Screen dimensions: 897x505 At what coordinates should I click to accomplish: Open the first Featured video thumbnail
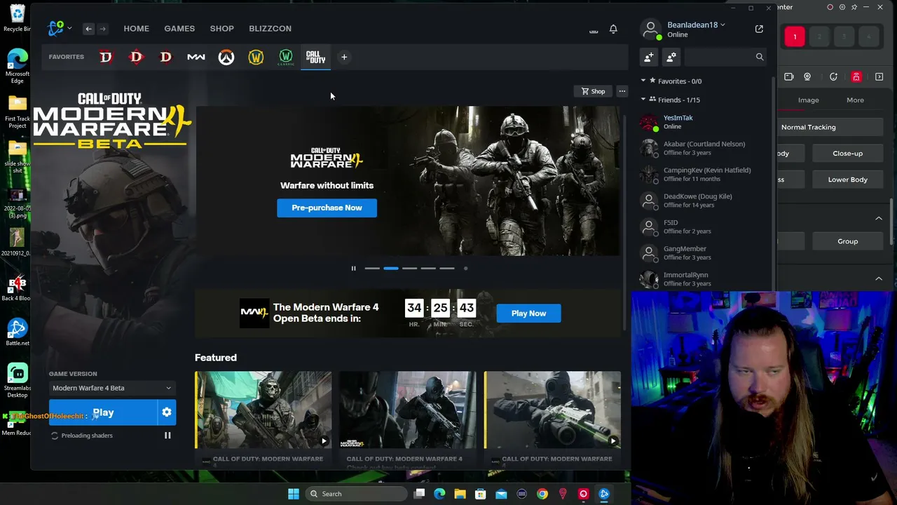pyautogui.click(x=263, y=410)
